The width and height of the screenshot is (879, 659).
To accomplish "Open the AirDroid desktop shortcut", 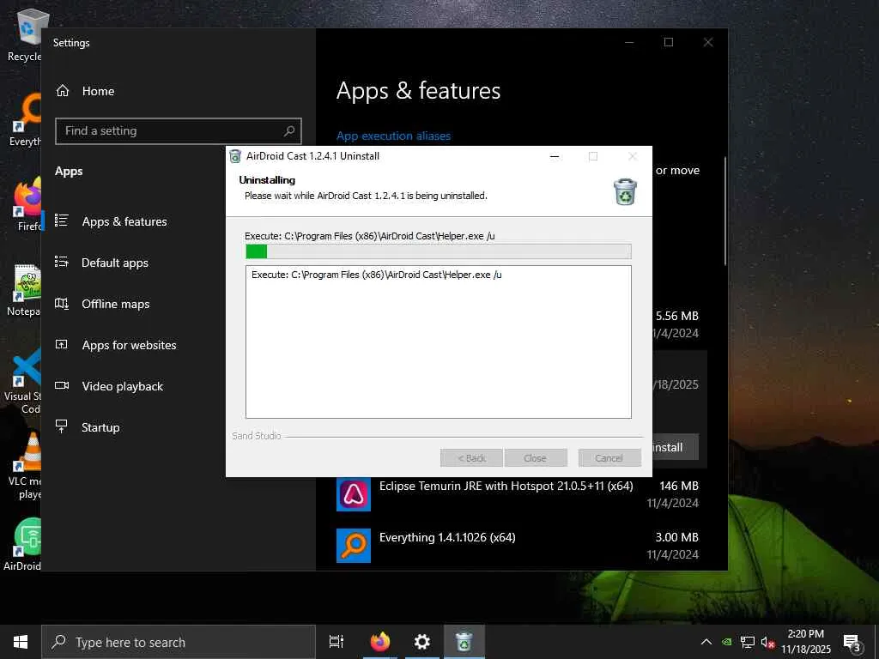I will 22,543.
